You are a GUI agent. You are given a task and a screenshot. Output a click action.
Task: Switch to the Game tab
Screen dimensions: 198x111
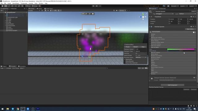39,9
